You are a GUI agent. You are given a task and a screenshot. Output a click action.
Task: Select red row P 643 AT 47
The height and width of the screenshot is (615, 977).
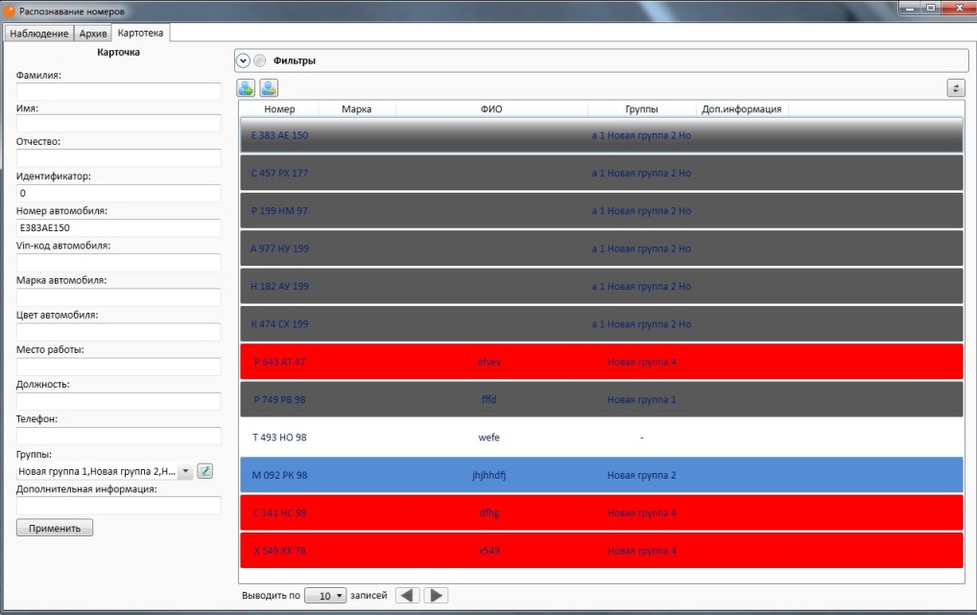602,362
